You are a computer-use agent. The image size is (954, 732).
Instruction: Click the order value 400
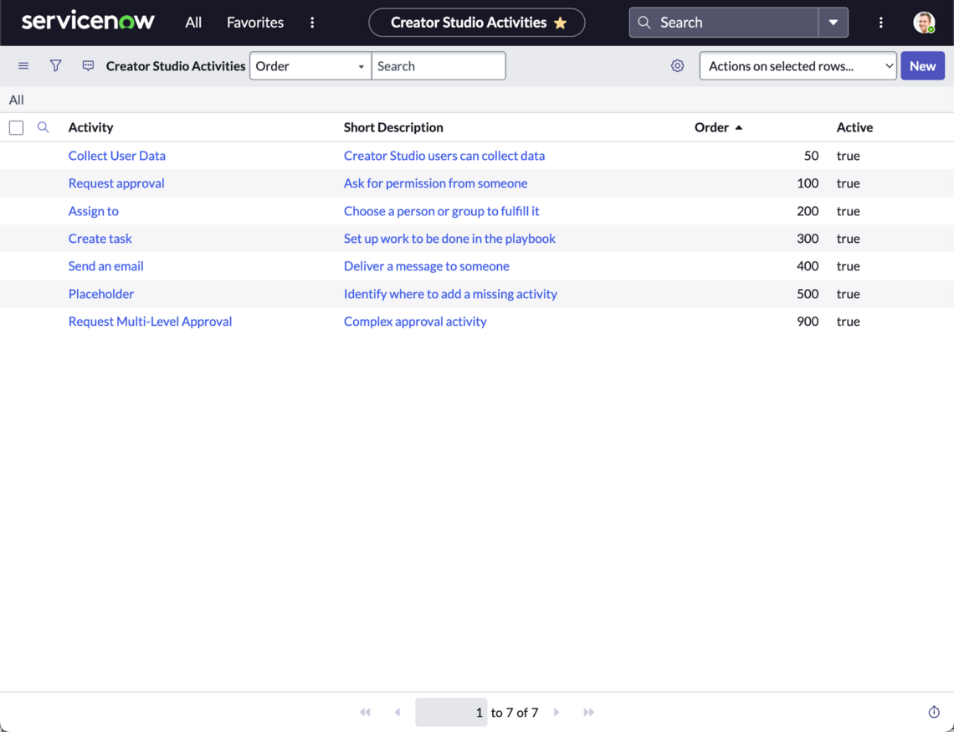[808, 266]
